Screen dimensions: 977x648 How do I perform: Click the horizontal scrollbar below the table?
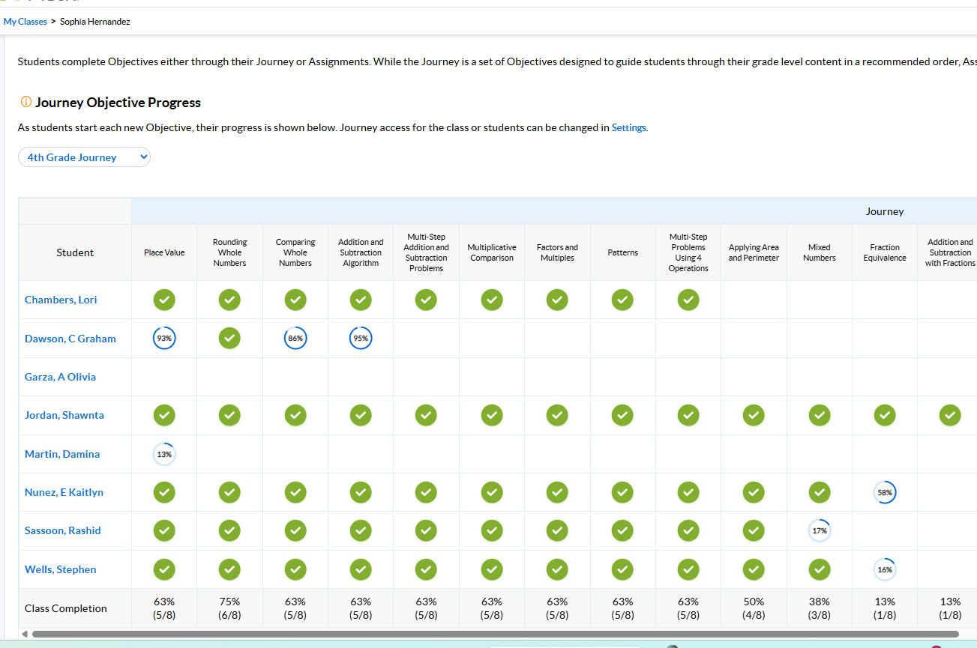495,634
